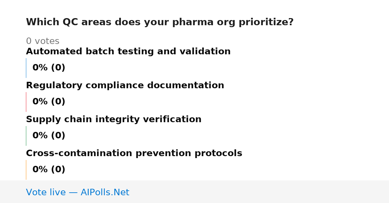Image resolution: width=389 pixels, height=203 pixels.
Task: Select Automated batch testing and validation option
Action: coord(128,52)
